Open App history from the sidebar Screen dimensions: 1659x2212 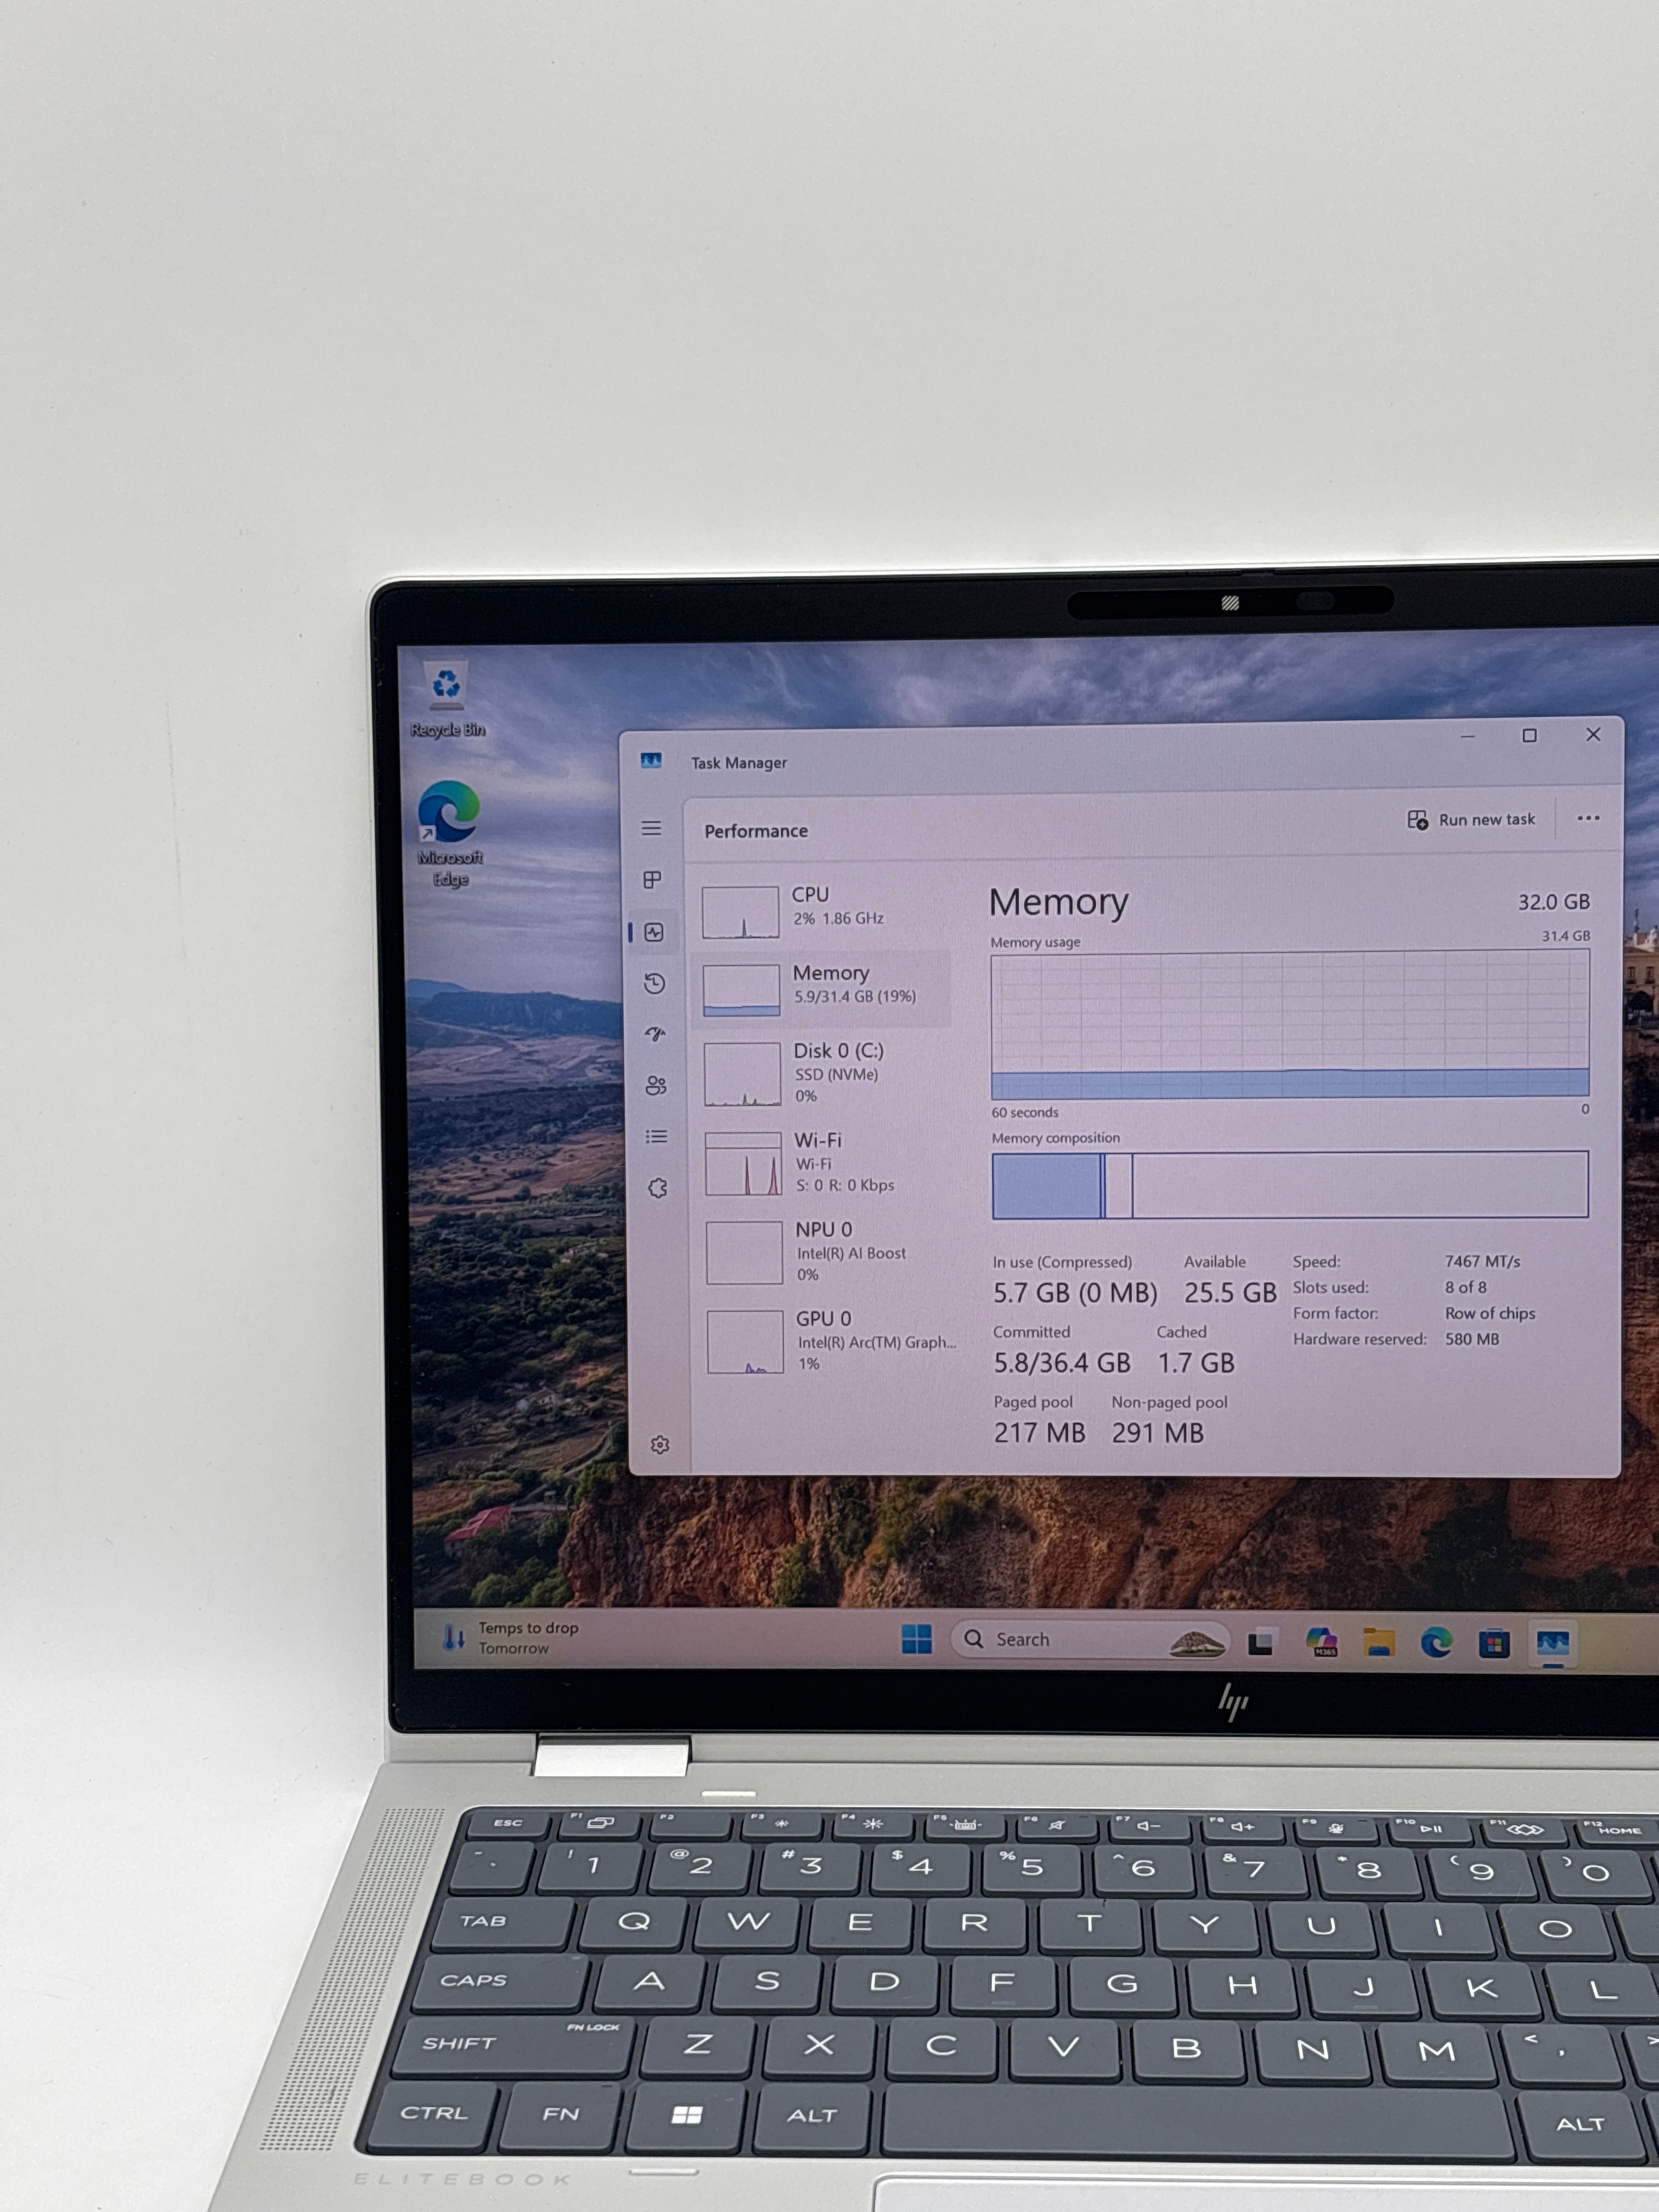(655, 984)
